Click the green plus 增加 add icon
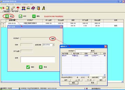This screenshot has height=90, width=125. [x=7, y=16]
